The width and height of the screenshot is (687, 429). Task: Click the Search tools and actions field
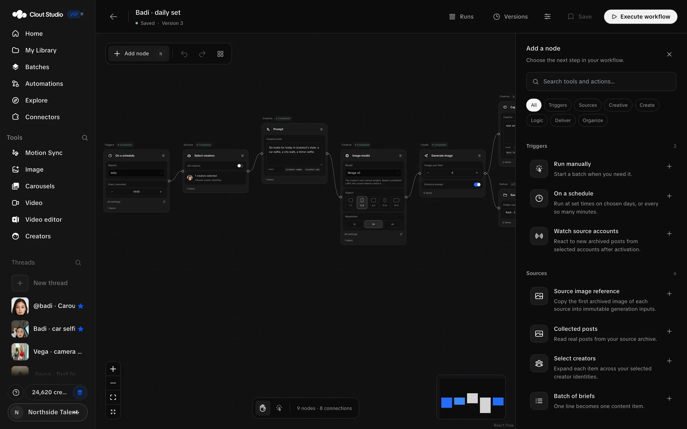point(601,82)
